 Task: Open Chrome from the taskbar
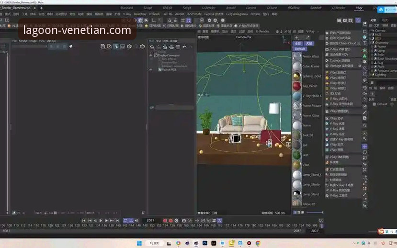[258, 243]
